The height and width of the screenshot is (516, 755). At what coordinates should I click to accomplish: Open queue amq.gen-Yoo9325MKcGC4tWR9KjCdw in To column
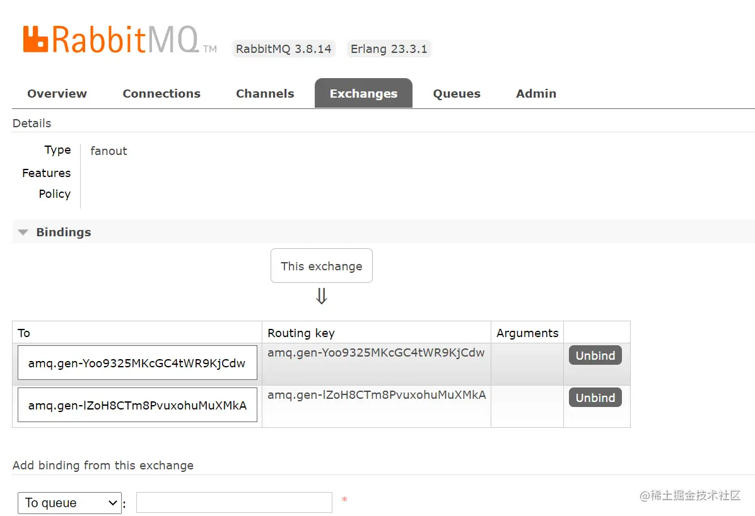point(138,363)
